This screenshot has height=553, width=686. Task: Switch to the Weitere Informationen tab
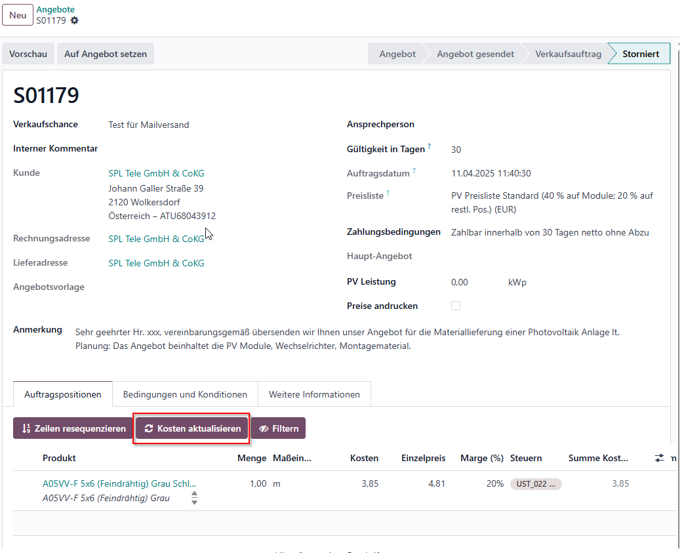point(314,394)
